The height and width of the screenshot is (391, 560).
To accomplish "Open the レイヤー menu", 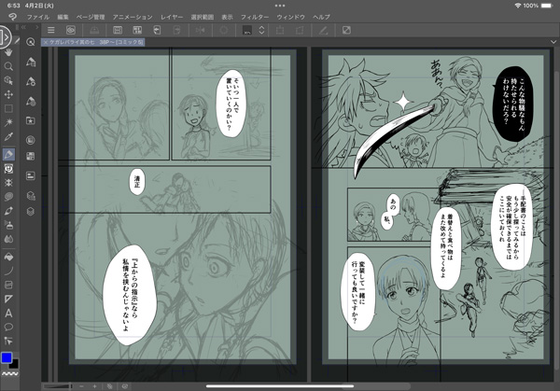I will click(x=172, y=17).
